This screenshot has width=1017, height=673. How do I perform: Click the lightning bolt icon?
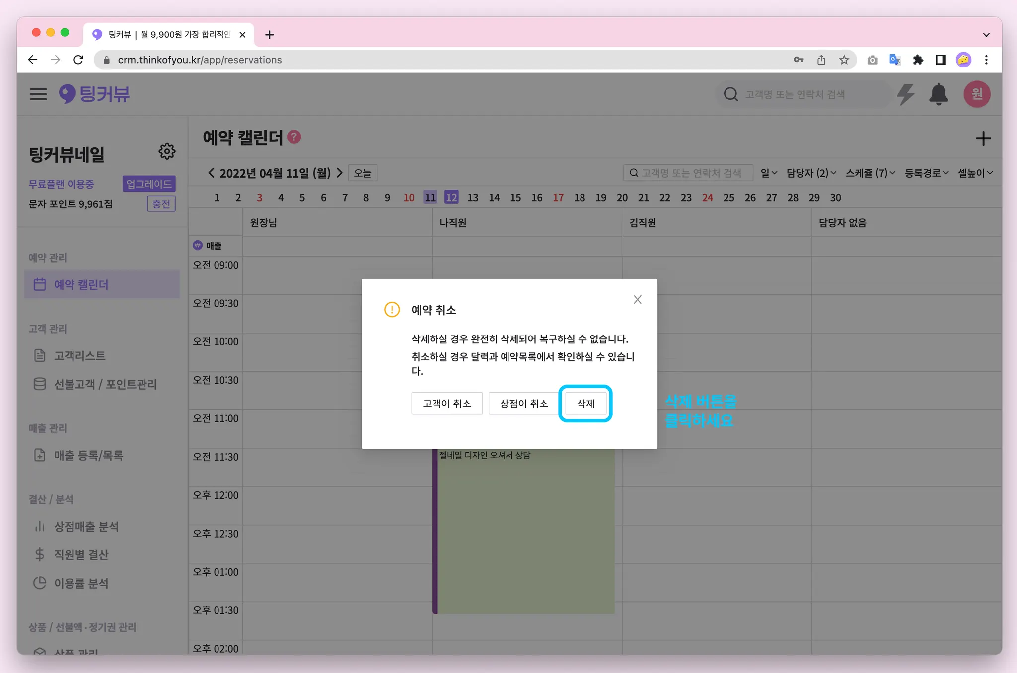(x=905, y=94)
